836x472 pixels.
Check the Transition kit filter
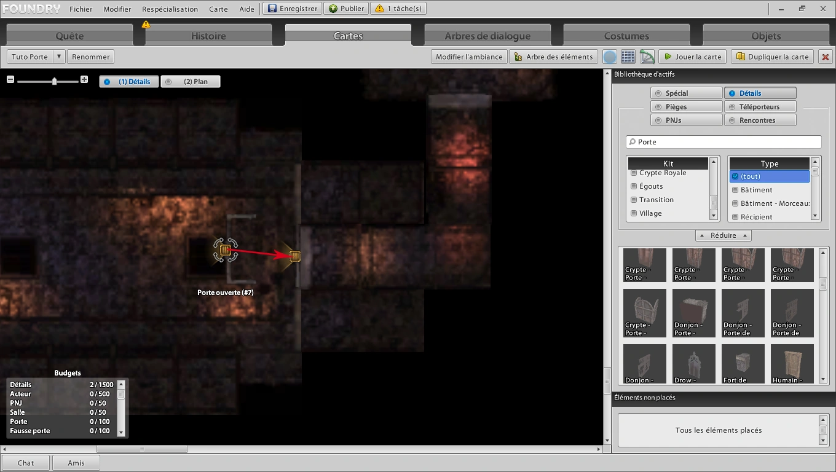pos(634,200)
